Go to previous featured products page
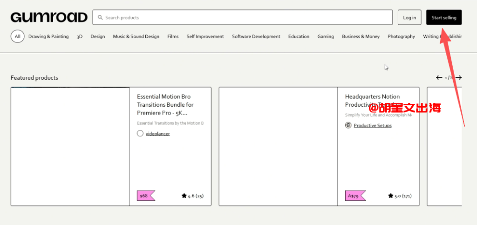This screenshot has height=225, width=477. point(439,77)
